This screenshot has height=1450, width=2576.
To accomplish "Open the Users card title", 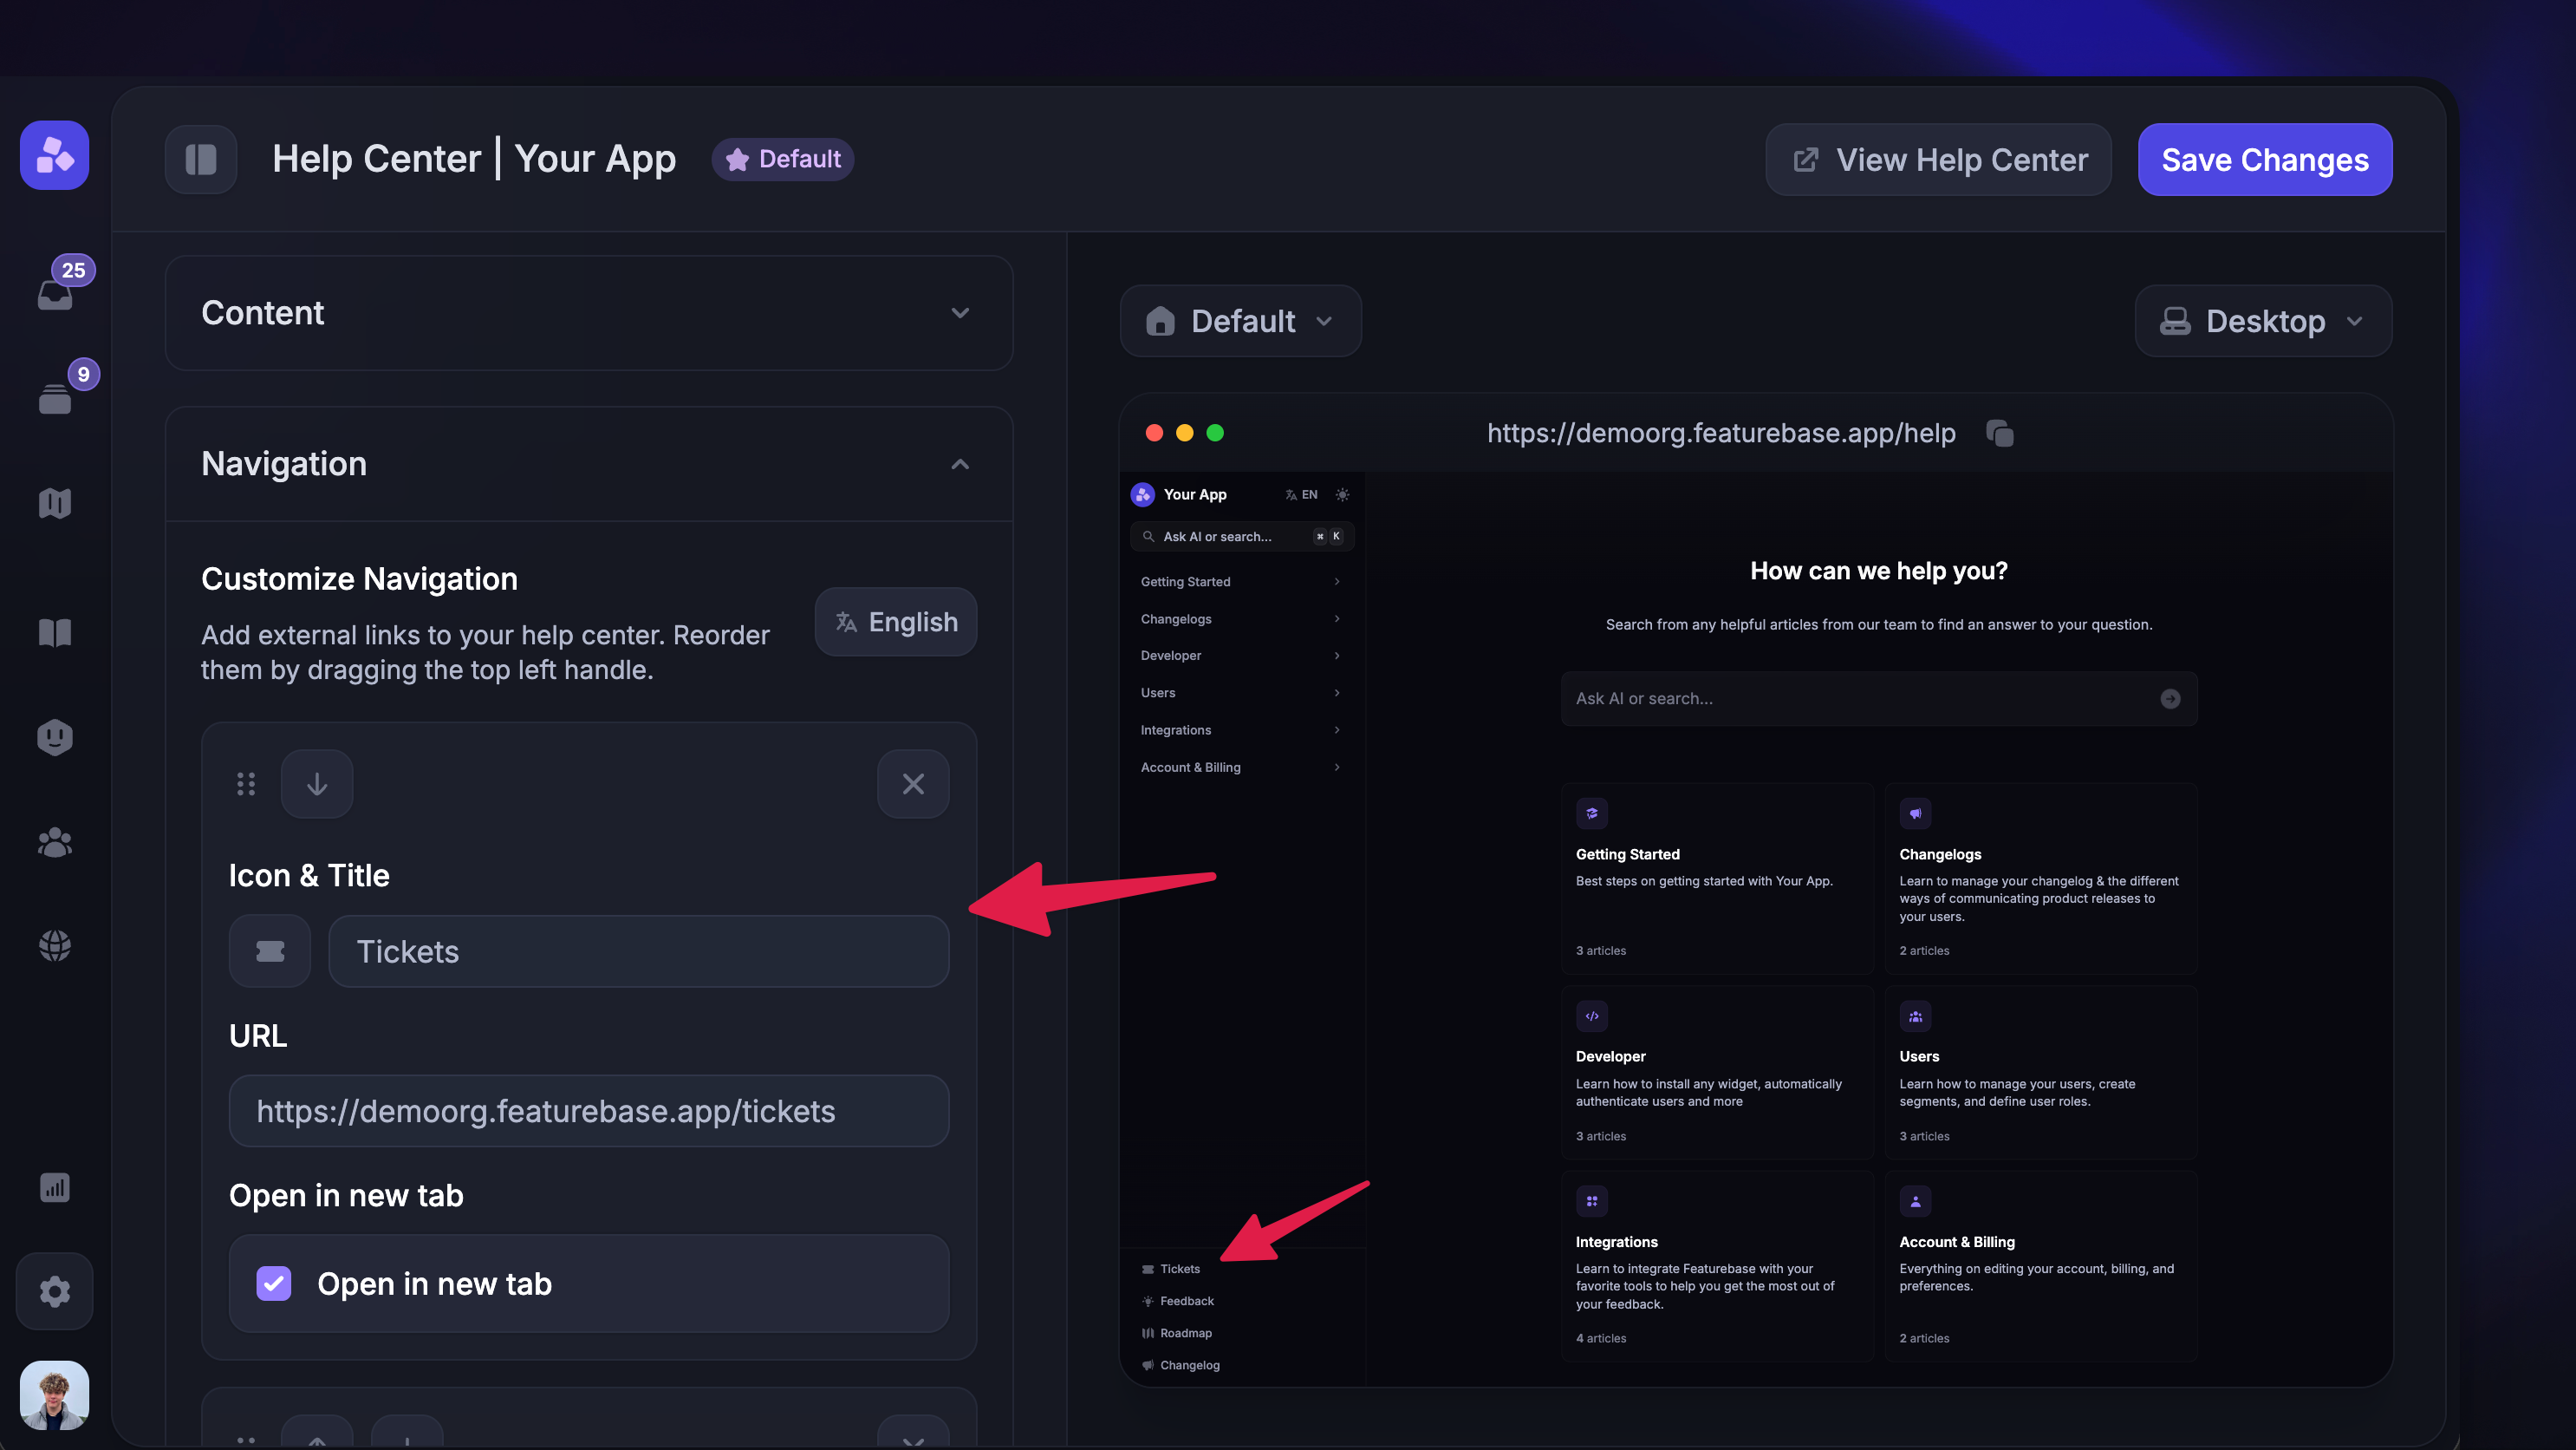I will click(x=1919, y=1055).
